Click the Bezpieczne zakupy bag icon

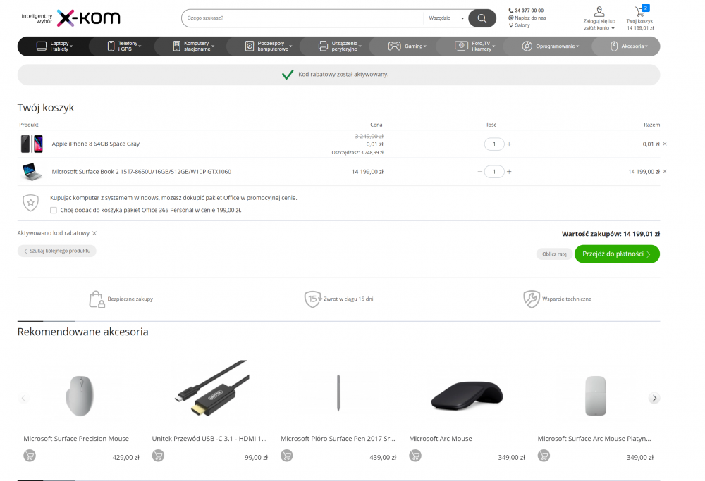pyautogui.click(x=97, y=299)
